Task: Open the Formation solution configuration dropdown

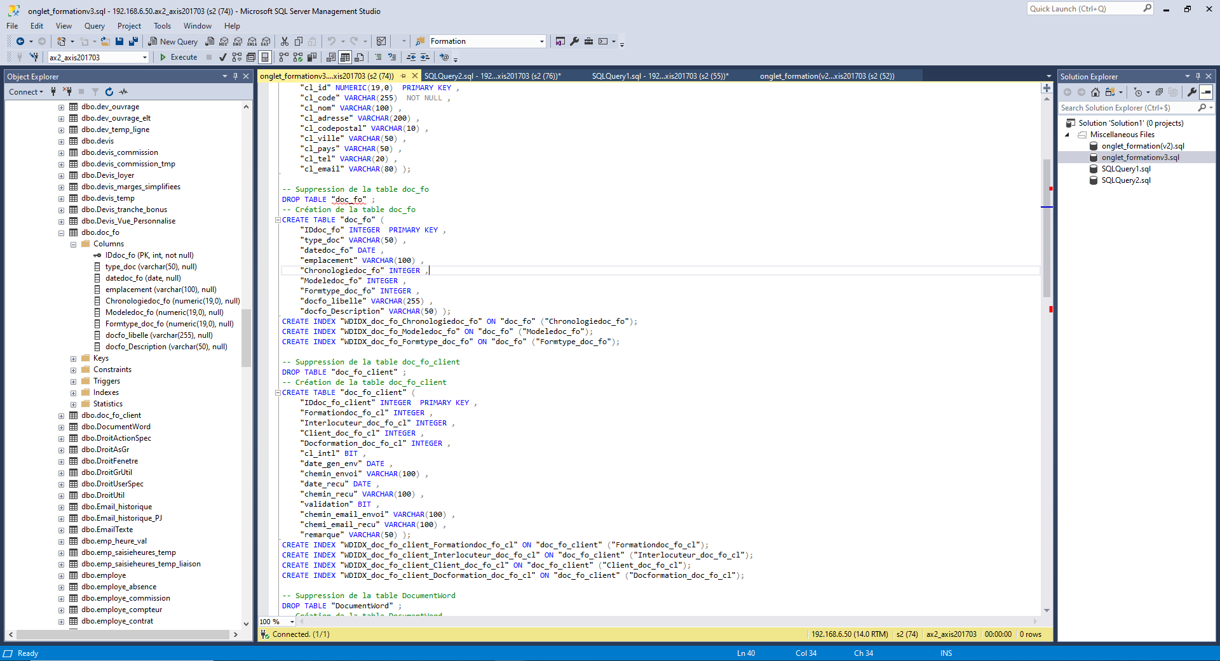Action: pyautogui.click(x=541, y=41)
